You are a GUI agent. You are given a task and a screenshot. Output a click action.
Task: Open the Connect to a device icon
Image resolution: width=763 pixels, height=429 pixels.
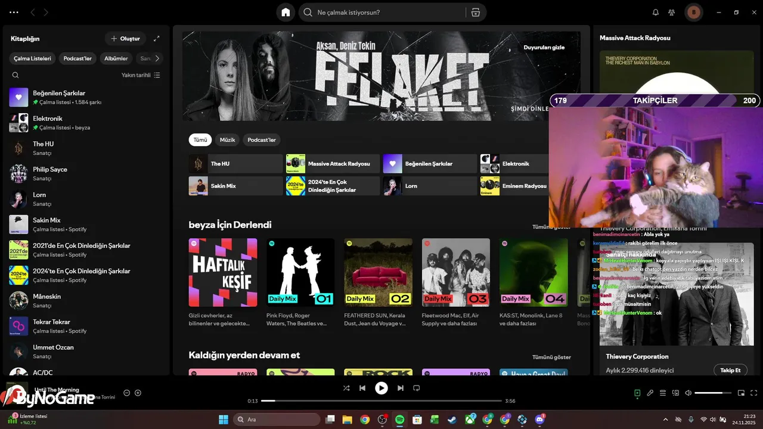tap(675, 393)
